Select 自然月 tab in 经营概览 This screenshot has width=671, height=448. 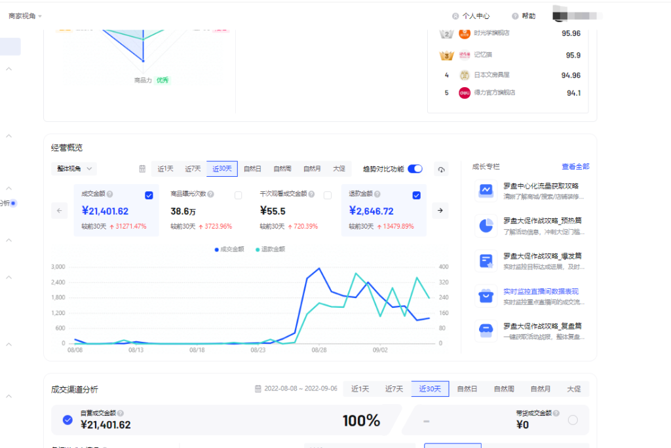pyautogui.click(x=312, y=169)
